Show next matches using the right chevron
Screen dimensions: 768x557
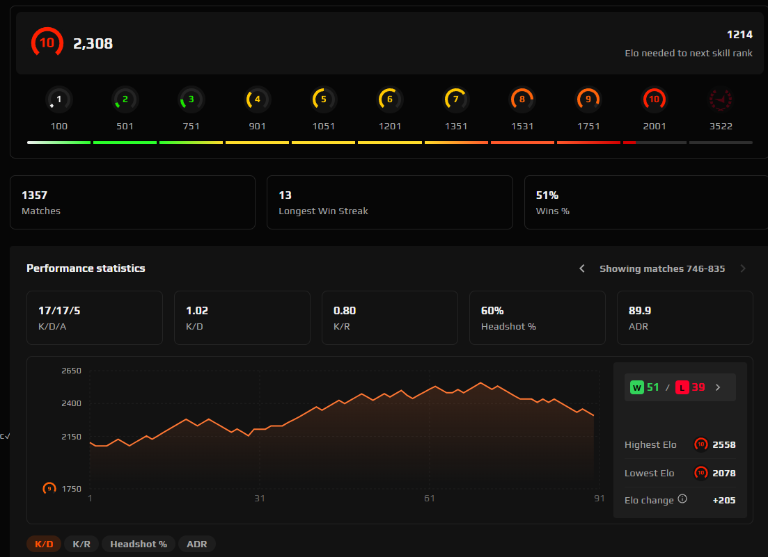click(742, 268)
